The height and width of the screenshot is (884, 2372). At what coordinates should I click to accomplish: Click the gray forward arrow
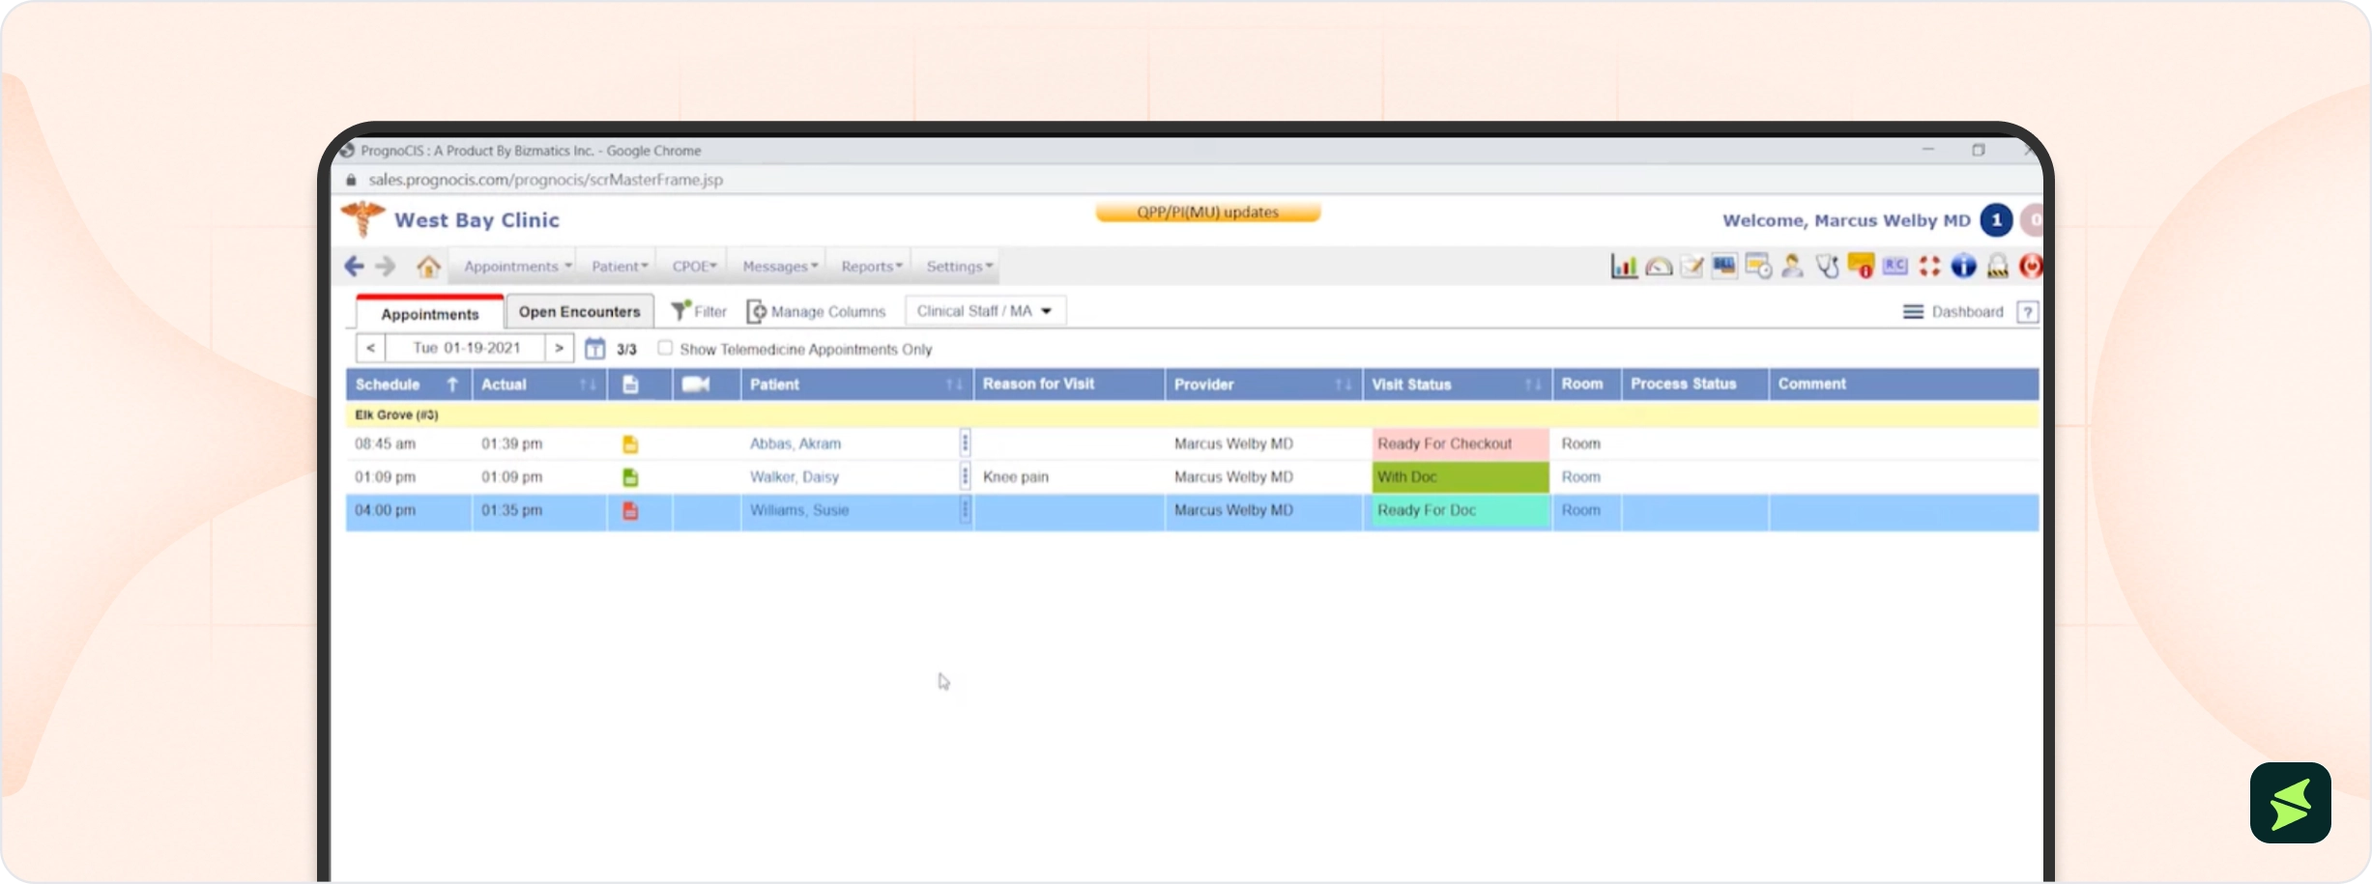click(x=386, y=267)
